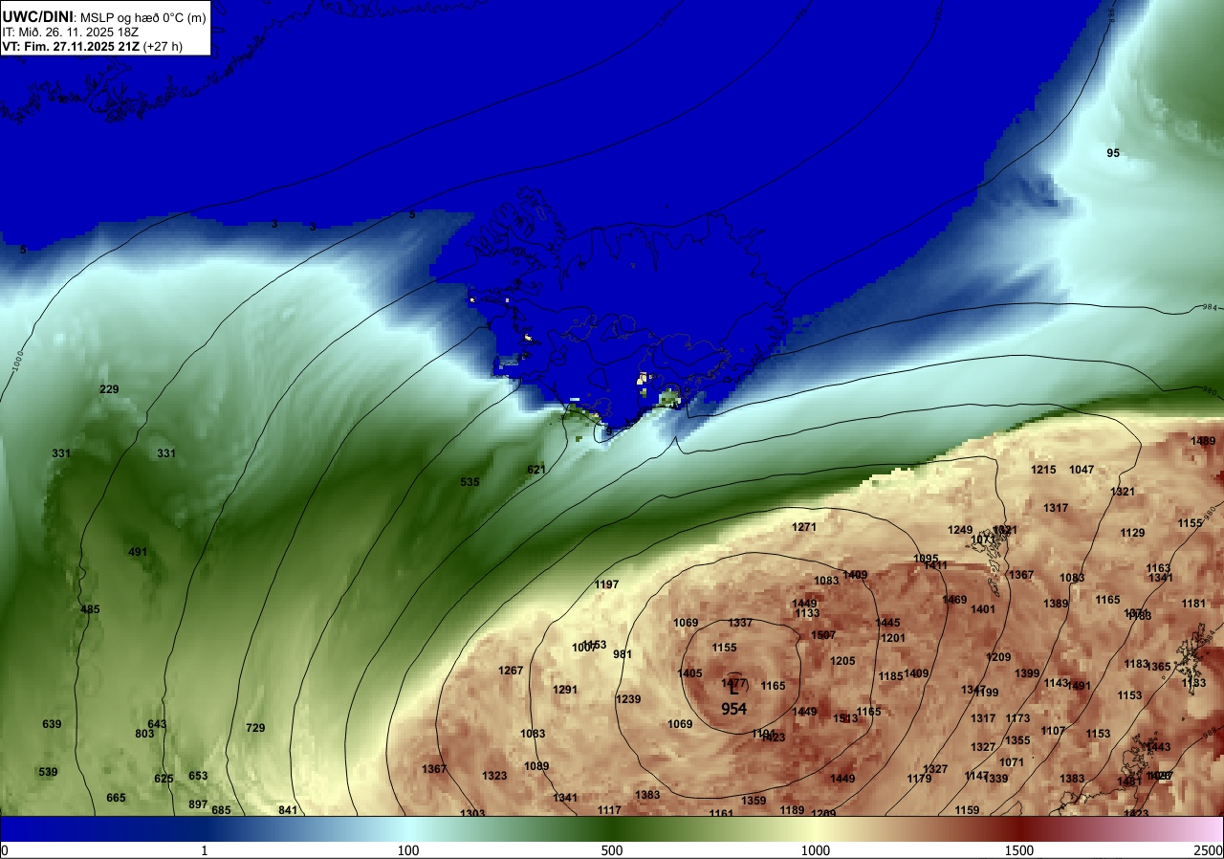Click the value 1399 on the map

pos(1027,673)
